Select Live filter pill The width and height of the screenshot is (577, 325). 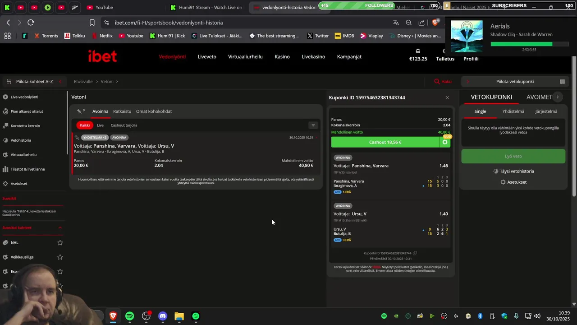click(100, 125)
